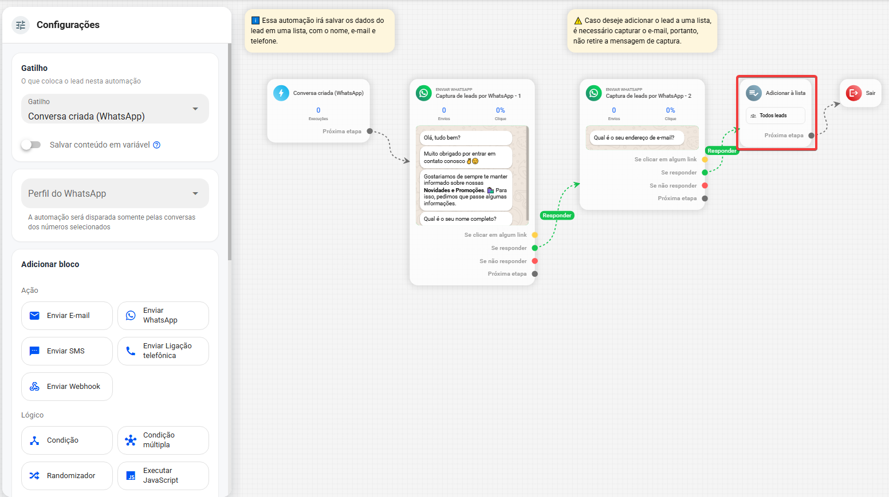Click the 'Olá, tudo bem?' message bubble
The image size is (889, 497).
tap(466, 138)
